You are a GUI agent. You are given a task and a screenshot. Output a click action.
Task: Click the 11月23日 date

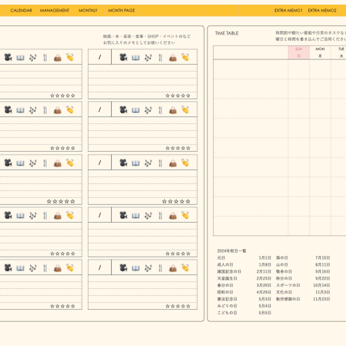click(x=322, y=299)
